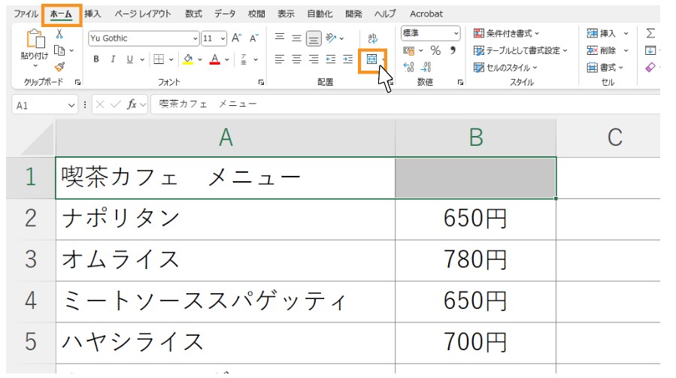This screenshot has width=676, height=378.
Task: Open Yu Gothic font name dropdown
Action: click(196, 38)
